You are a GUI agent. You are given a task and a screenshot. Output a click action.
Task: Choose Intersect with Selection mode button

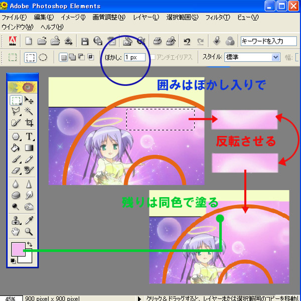(x=91, y=57)
